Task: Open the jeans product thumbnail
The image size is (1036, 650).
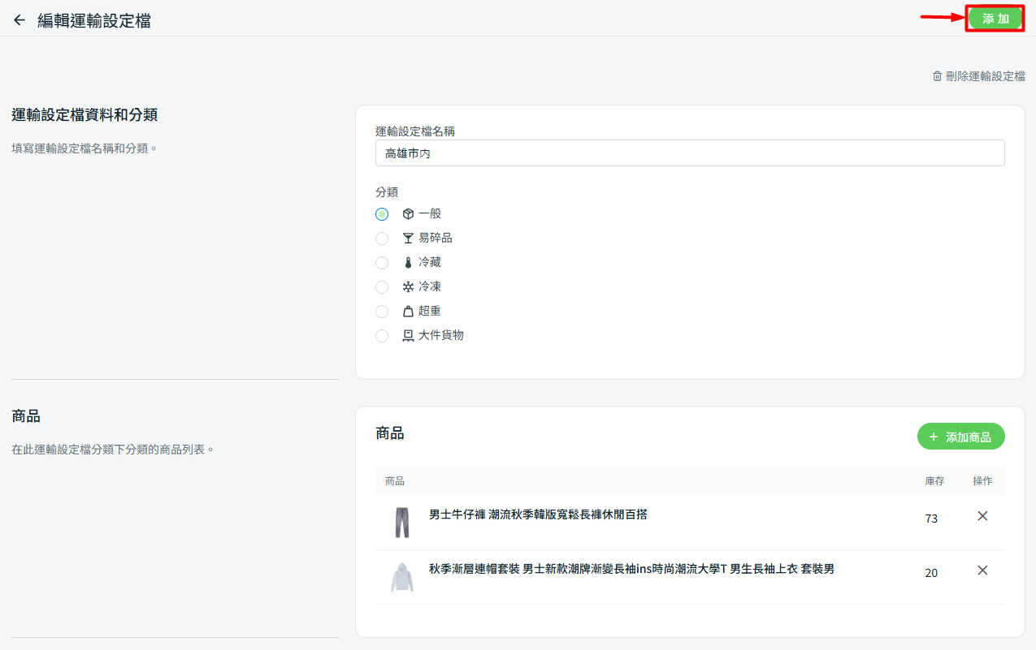Action: pos(401,523)
